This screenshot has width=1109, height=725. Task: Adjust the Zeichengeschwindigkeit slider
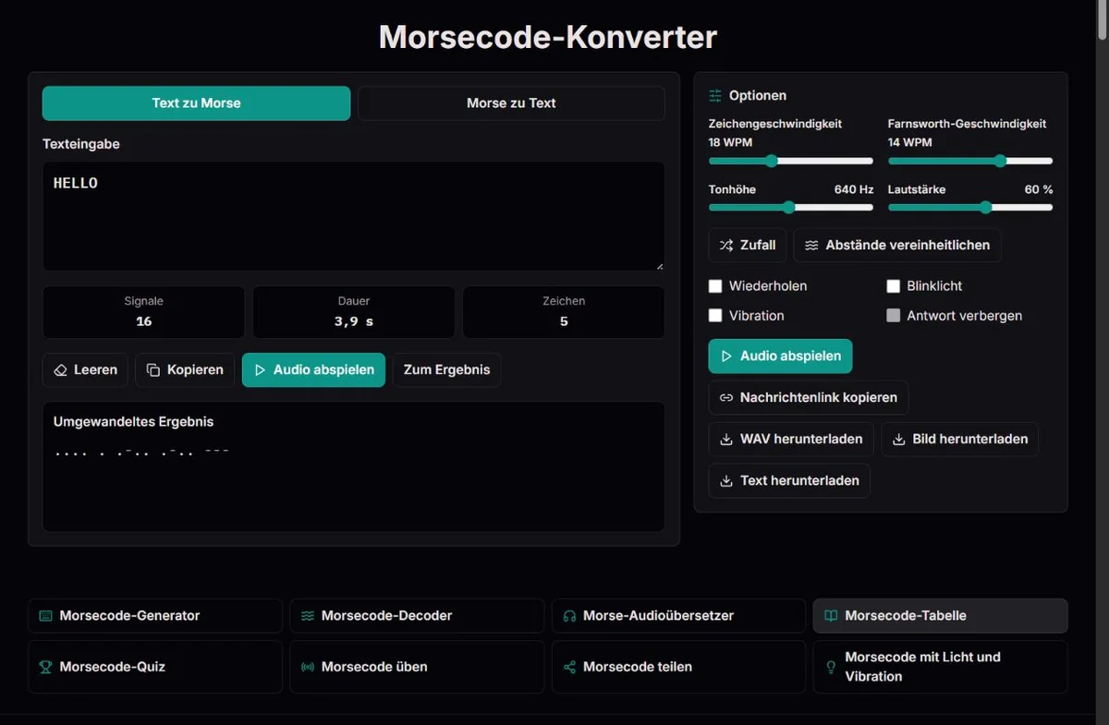791,161
